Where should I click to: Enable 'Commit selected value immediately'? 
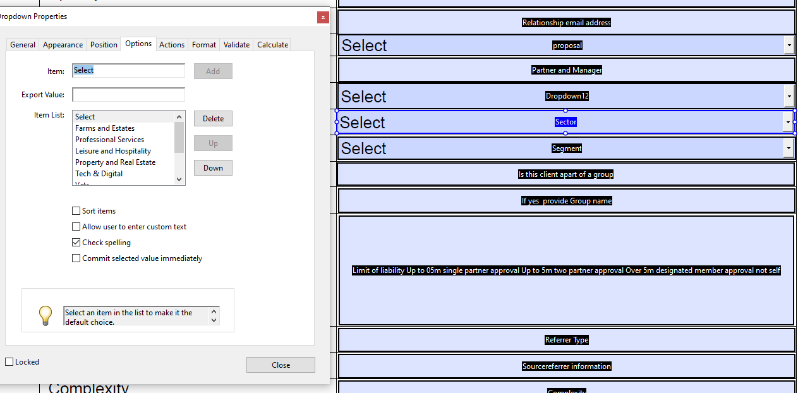coord(76,258)
